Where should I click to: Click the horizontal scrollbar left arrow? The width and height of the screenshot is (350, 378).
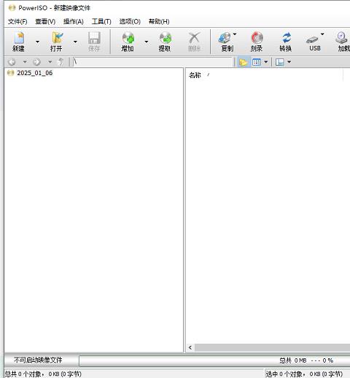(190, 347)
